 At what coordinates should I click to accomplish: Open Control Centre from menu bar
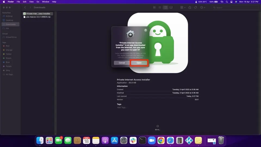pos(232,2)
